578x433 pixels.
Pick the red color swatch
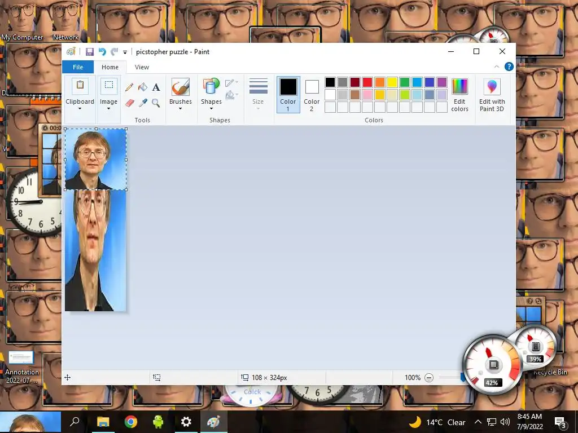[367, 82]
